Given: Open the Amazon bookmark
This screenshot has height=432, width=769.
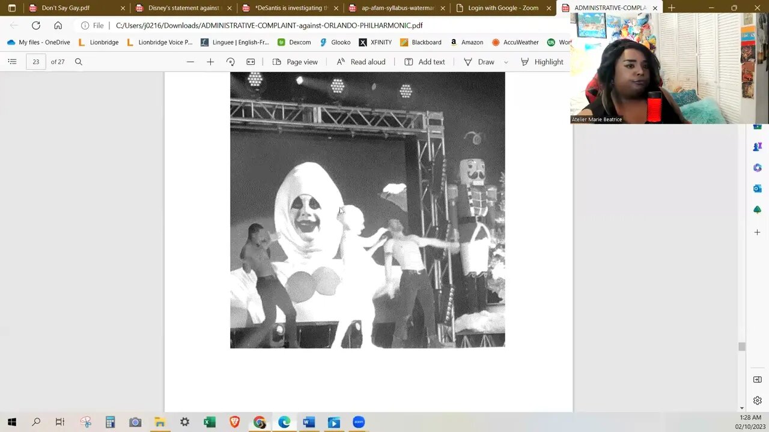Looking at the screenshot, I should [x=466, y=43].
